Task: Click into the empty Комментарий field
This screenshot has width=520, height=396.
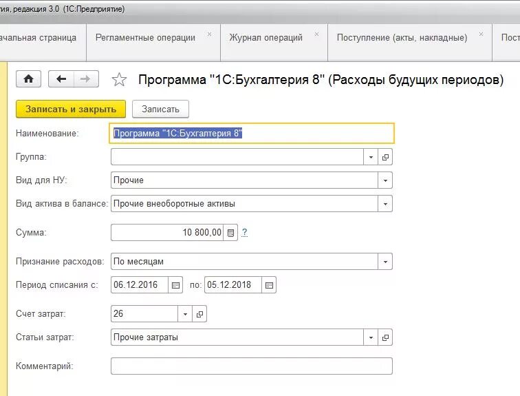Action: click(x=252, y=366)
